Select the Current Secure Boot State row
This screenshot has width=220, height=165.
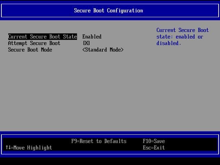coord(43,37)
